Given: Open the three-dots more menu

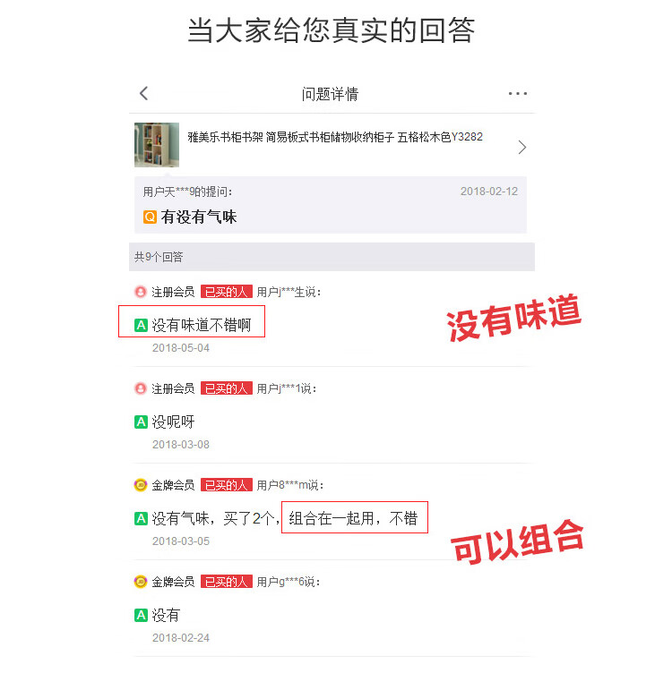Looking at the screenshot, I should coord(517,93).
